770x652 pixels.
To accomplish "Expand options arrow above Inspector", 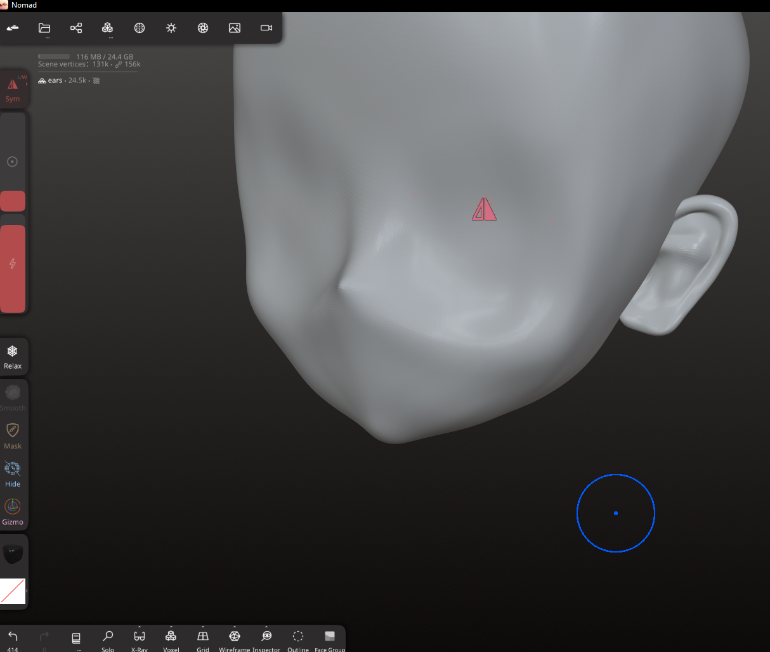I will click(x=266, y=628).
